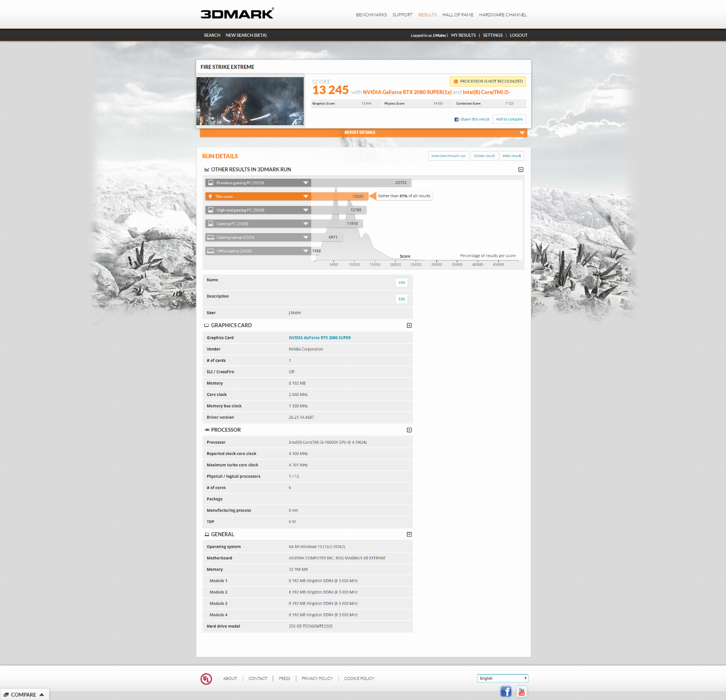The image size is (726, 700).
Task: Click Facebook icon beside Share this result
Action: (x=456, y=120)
